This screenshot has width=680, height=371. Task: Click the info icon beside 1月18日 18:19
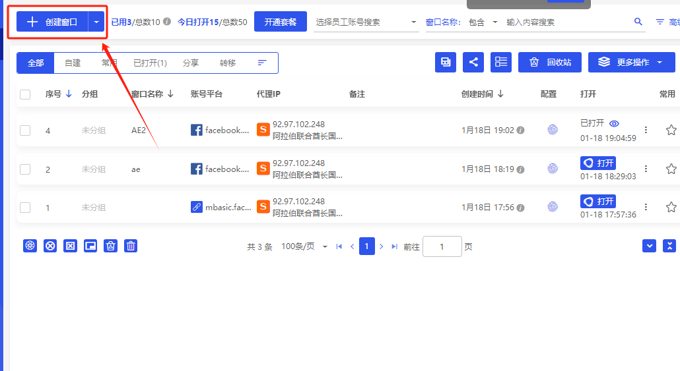(x=520, y=169)
